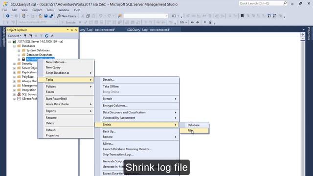Image resolution: width=313 pixels, height=176 pixels.
Task: Click Connect Object Explorer plug icon
Action: click(25, 36)
